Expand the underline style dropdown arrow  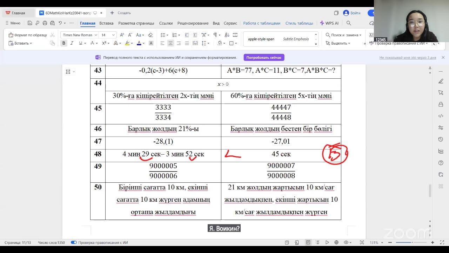[85, 43]
